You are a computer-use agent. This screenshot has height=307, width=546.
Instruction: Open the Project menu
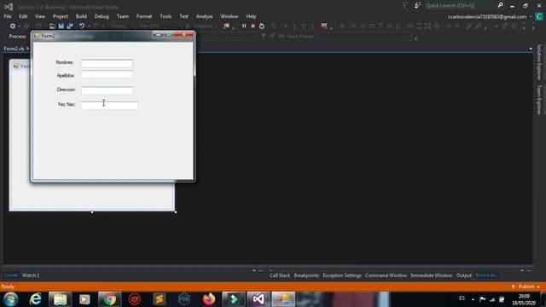click(x=61, y=16)
